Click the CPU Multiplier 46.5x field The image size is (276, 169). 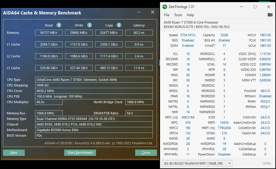49,102
